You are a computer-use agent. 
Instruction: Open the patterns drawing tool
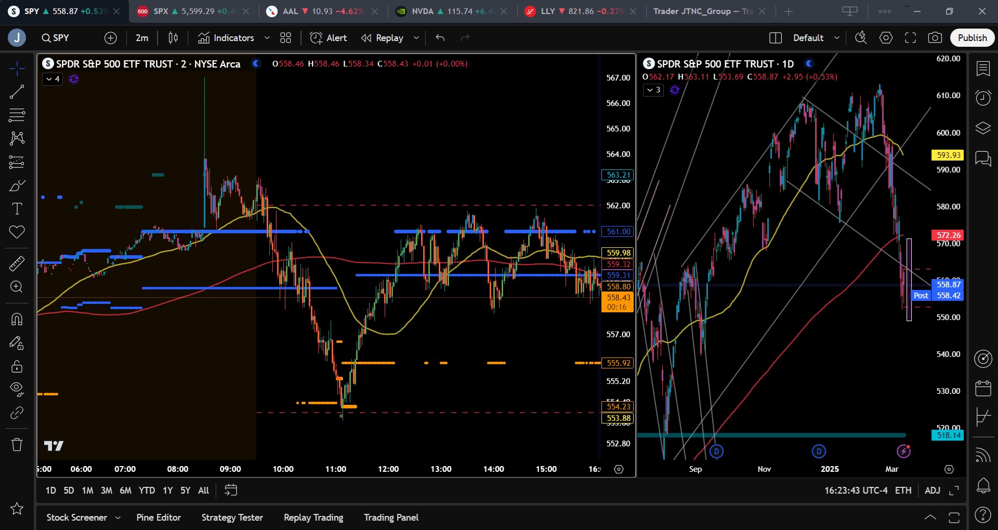[x=17, y=138]
